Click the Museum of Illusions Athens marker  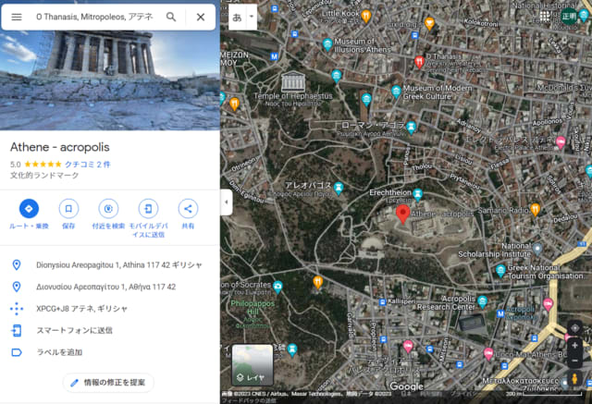(327, 44)
